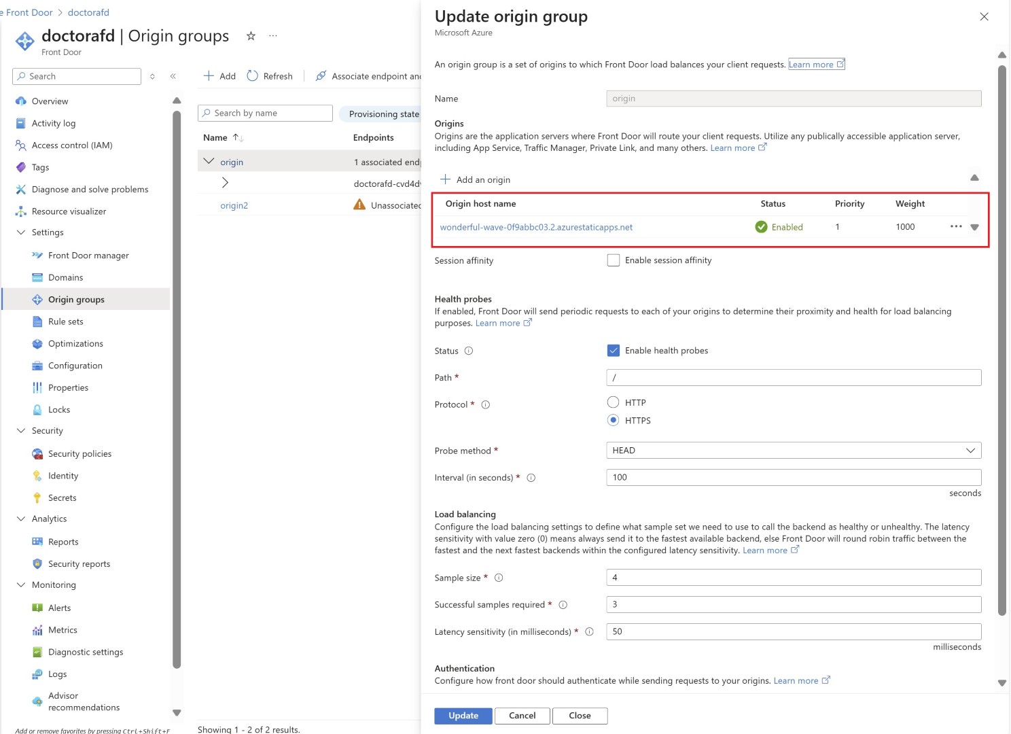The height and width of the screenshot is (734, 1011).
Task: Click the sidebar search sort arrows
Action: [x=152, y=76]
